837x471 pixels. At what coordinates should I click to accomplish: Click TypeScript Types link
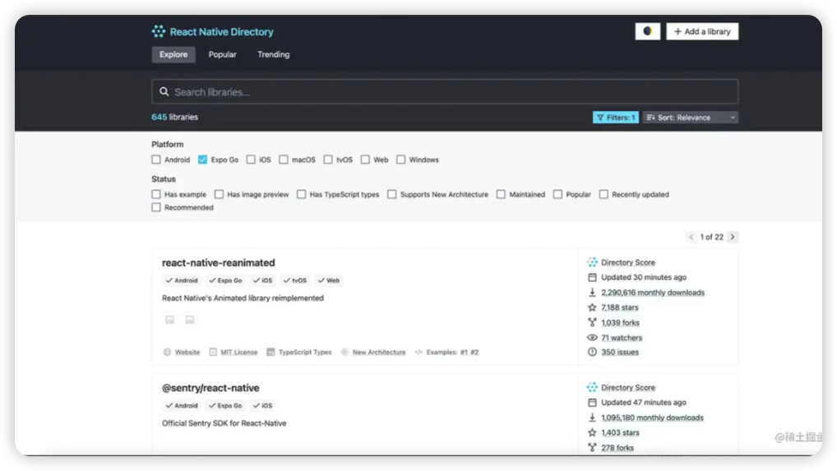click(305, 352)
